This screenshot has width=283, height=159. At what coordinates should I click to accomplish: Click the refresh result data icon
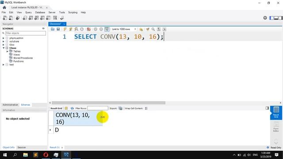tap(72, 108)
